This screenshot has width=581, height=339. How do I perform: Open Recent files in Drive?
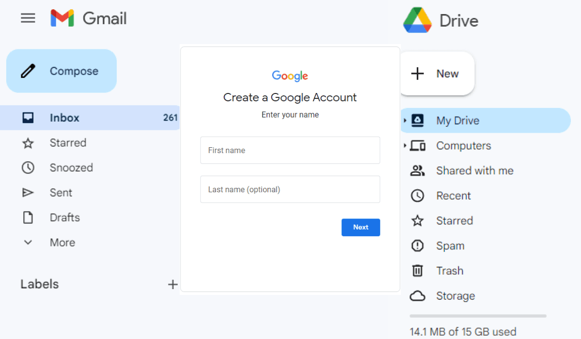(x=453, y=196)
